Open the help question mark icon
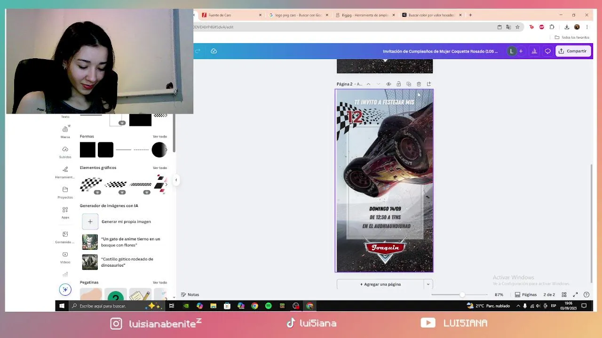 (x=586, y=295)
